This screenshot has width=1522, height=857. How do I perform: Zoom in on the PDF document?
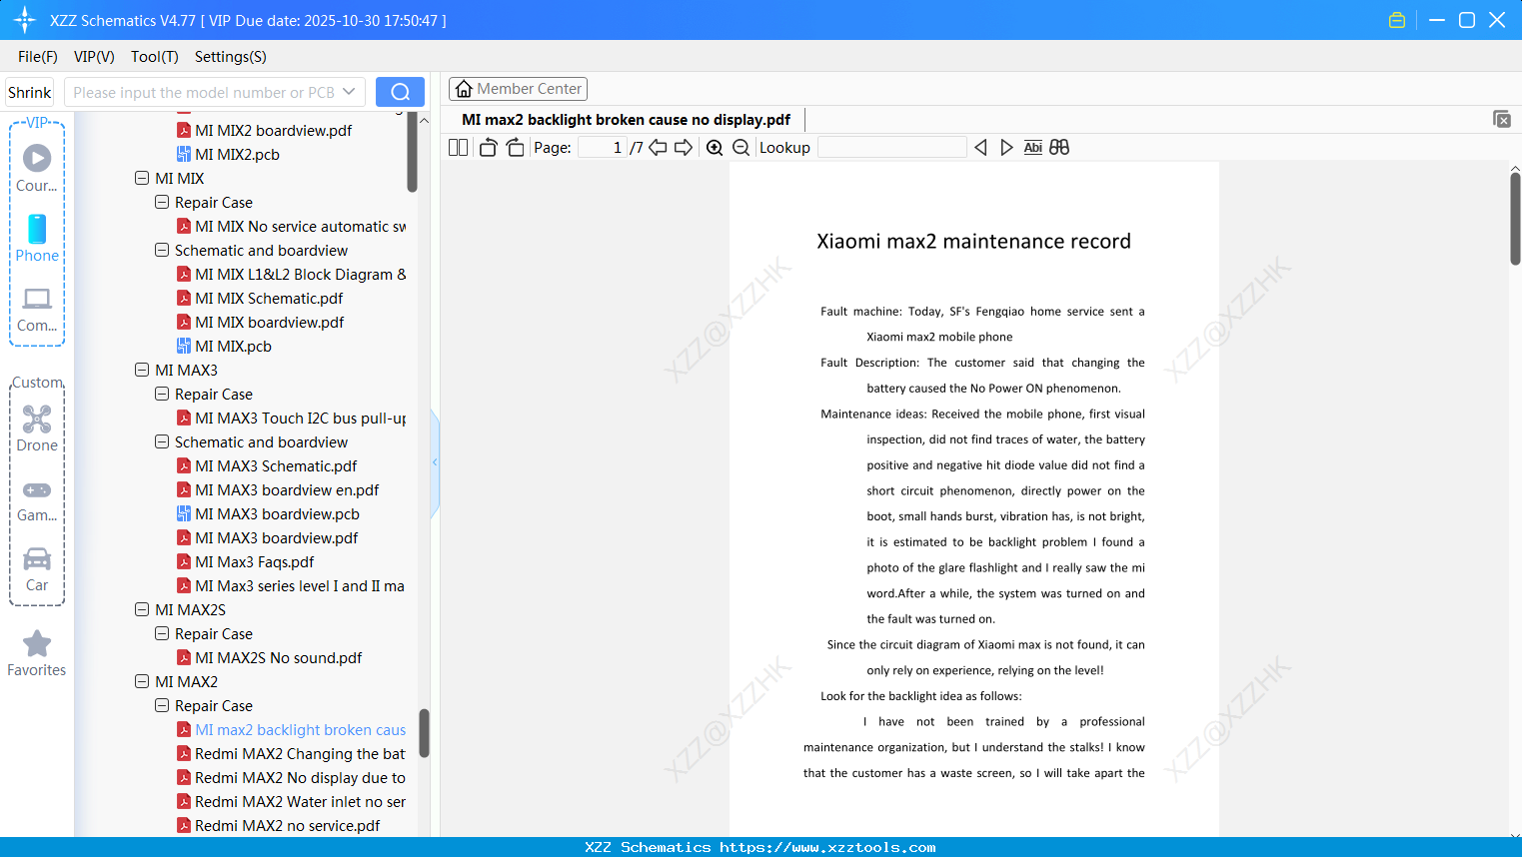715,148
